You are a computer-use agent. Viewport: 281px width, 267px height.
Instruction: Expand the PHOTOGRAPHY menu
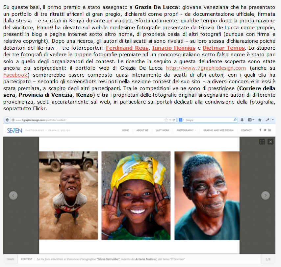[x=186, y=130]
